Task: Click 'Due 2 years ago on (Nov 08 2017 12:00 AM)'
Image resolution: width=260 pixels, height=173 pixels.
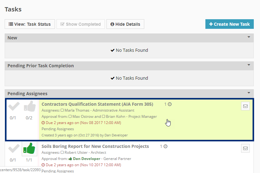Action: click(x=83, y=123)
